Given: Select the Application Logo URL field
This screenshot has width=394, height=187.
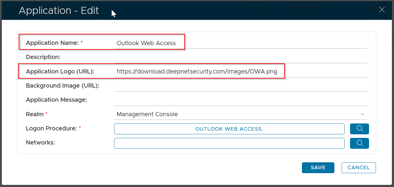Looking at the screenshot, I should pyautogui.click(x=240, y=72).
